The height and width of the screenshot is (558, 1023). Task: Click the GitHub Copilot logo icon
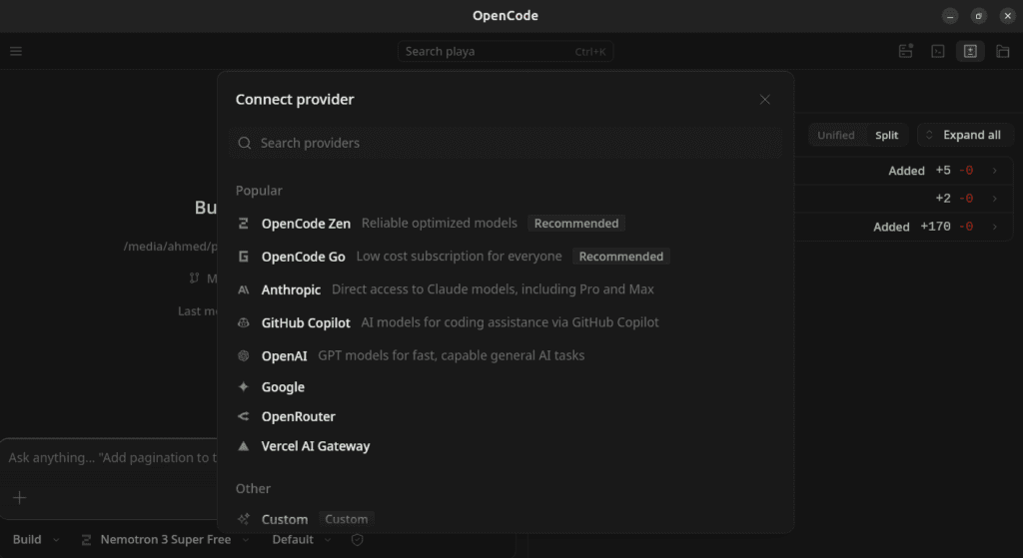[244, 322]
